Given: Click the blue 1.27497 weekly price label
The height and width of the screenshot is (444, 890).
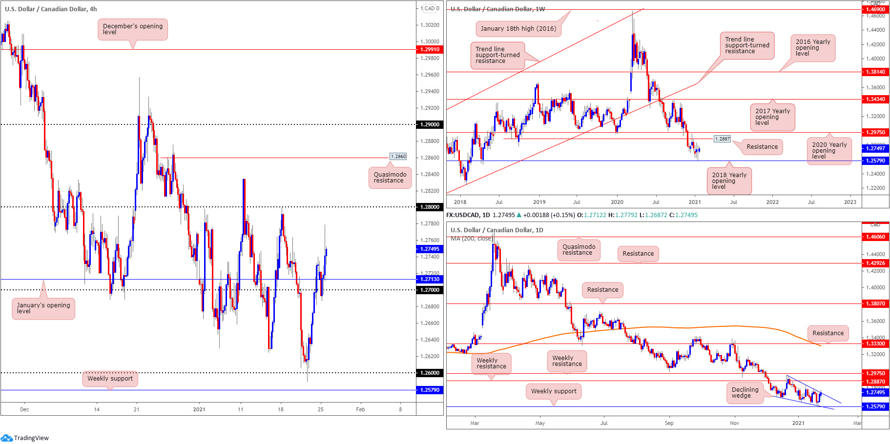Looking at the screenshot, I should coord(875,148).
